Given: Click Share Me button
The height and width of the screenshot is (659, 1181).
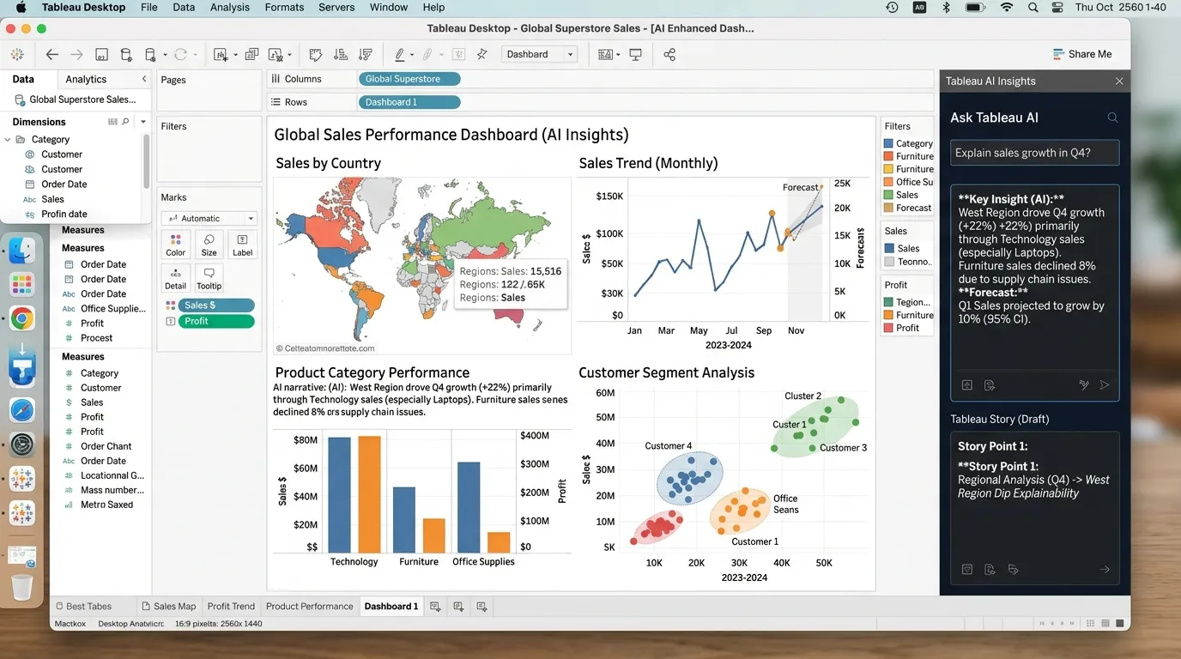Looking at the screenshot, I should [x=1082, y=54].
